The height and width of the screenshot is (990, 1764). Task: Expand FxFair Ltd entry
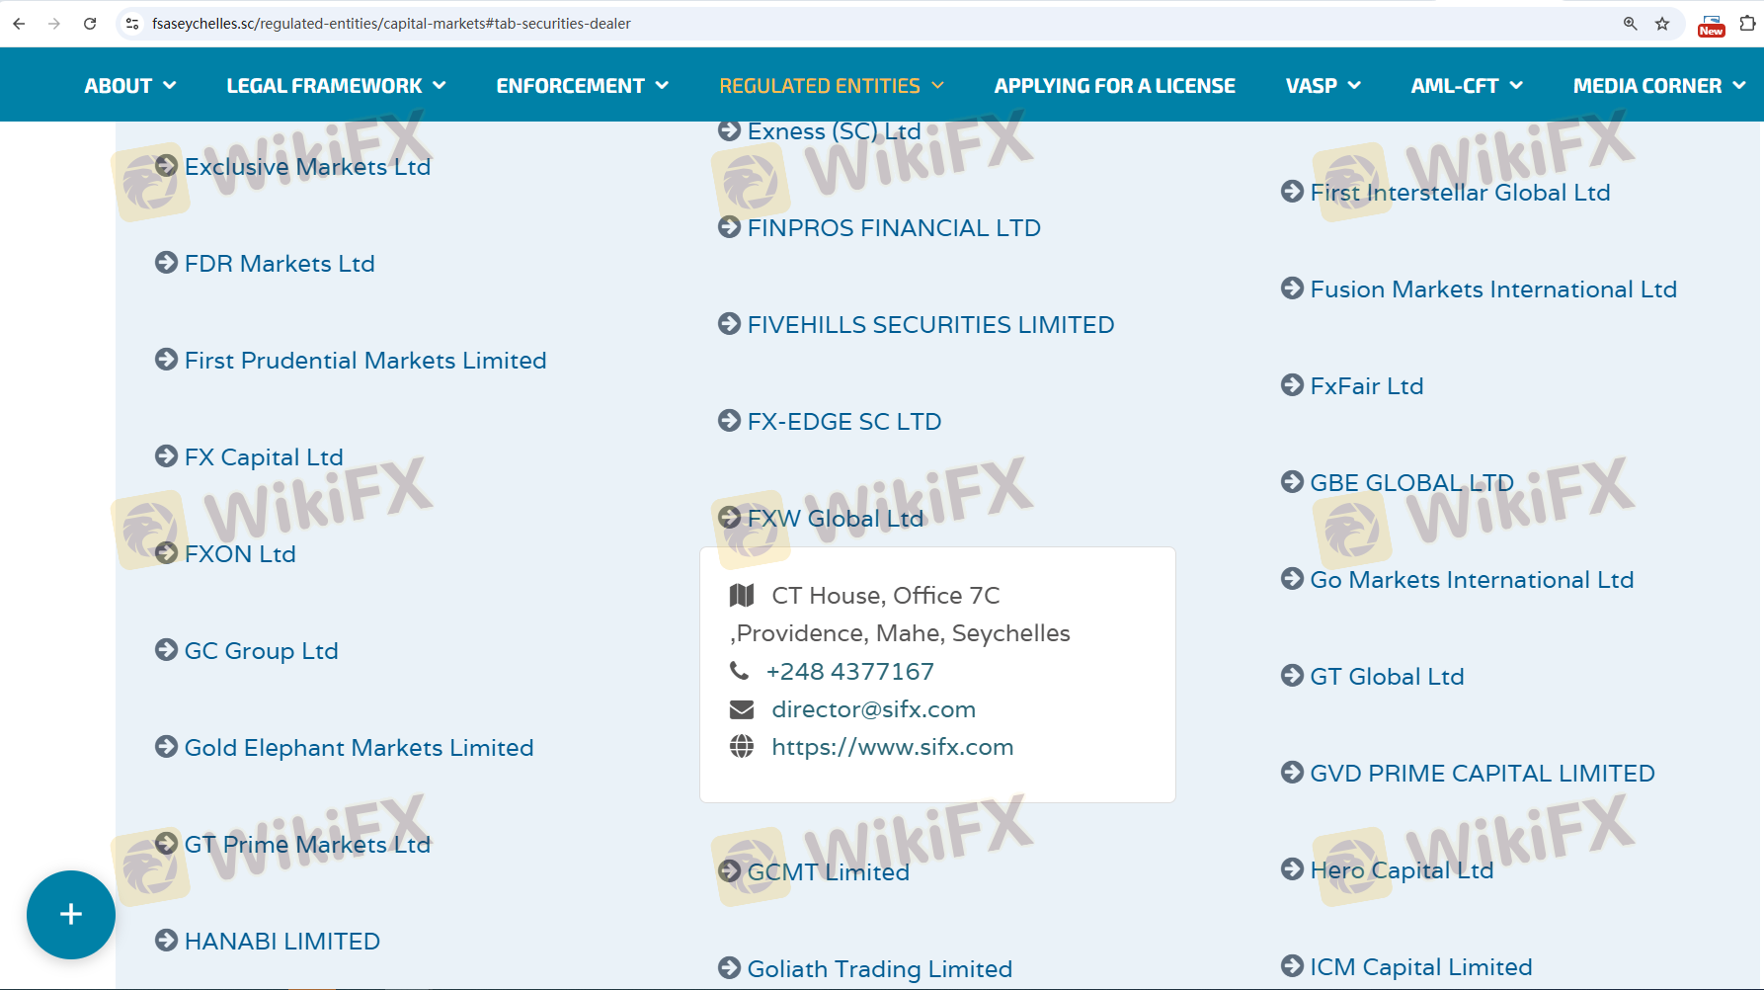[1352, 386]
